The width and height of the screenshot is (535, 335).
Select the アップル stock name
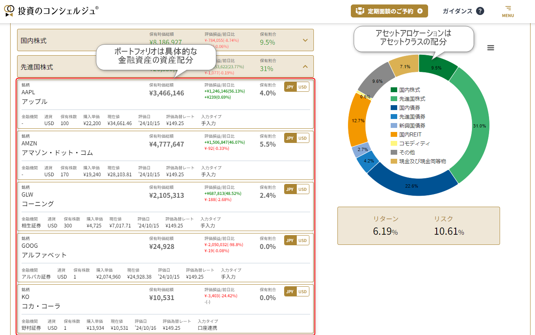35,102
